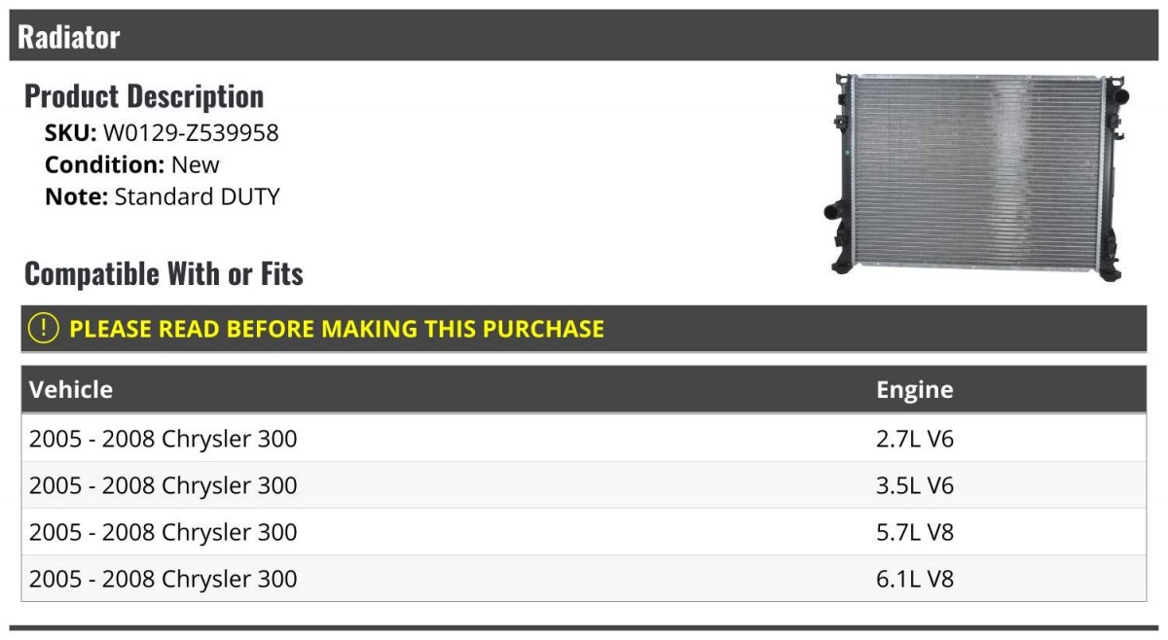Click the Vehicle column header
Viewport: 1168px width, 640px height.
[x=71, y=390]
